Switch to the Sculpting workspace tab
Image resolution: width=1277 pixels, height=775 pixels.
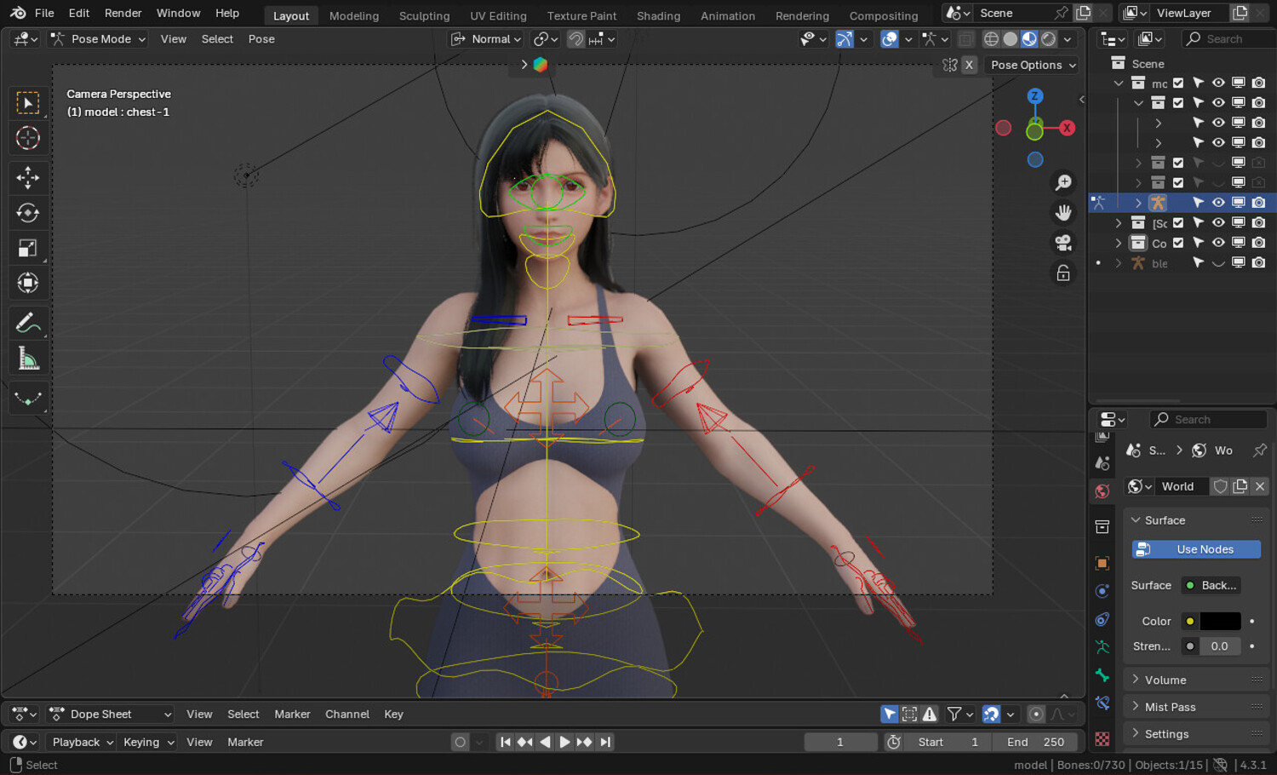(424, 15)
